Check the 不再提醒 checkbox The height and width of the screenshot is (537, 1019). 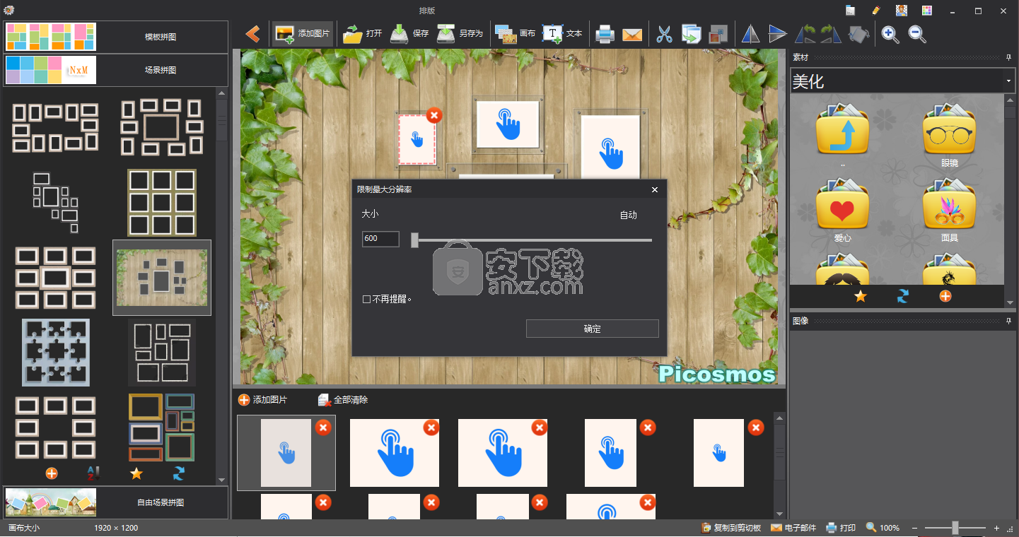366,299
